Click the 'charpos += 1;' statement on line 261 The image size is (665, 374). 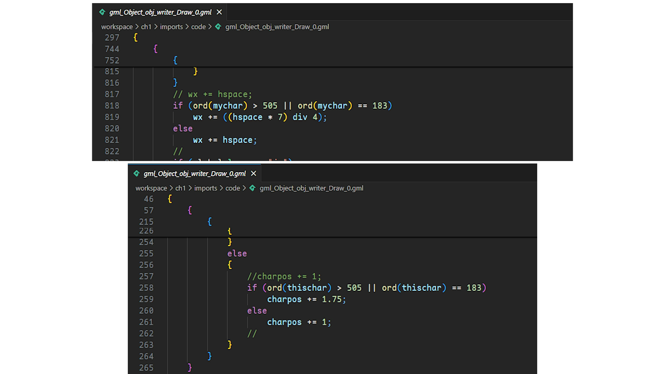click(x=299, y=322)
